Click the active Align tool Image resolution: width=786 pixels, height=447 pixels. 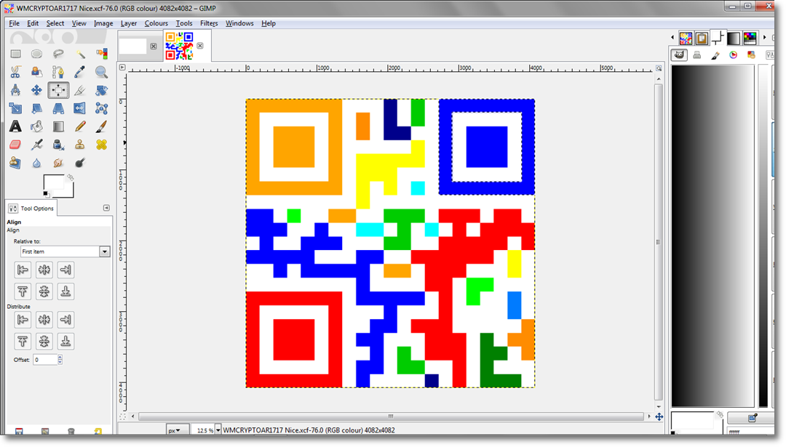(58, 90)
